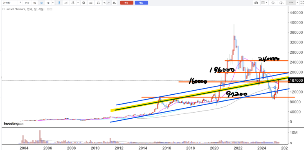Screen dimensions: 304x150
Task: Undo the last chart action
Action: coord(104,3)
